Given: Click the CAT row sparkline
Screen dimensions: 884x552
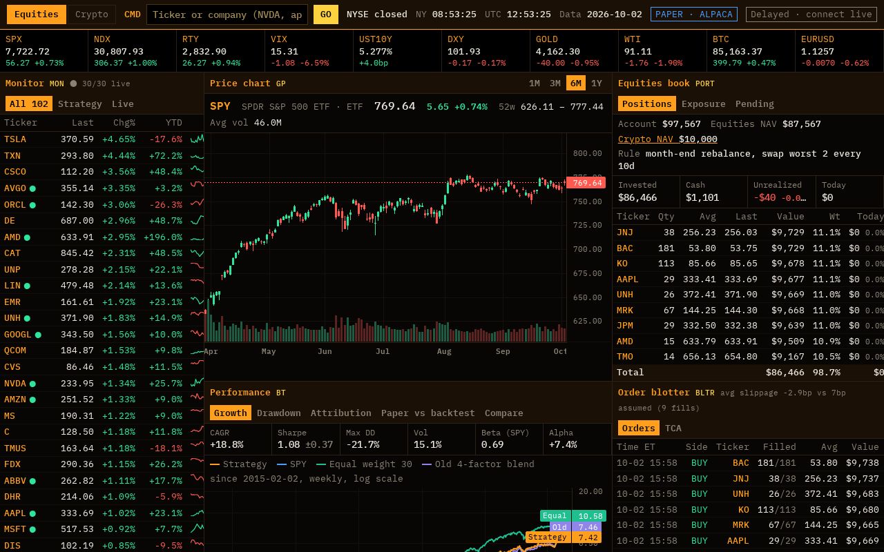Looking at the screenshot, I should (197, 253).
